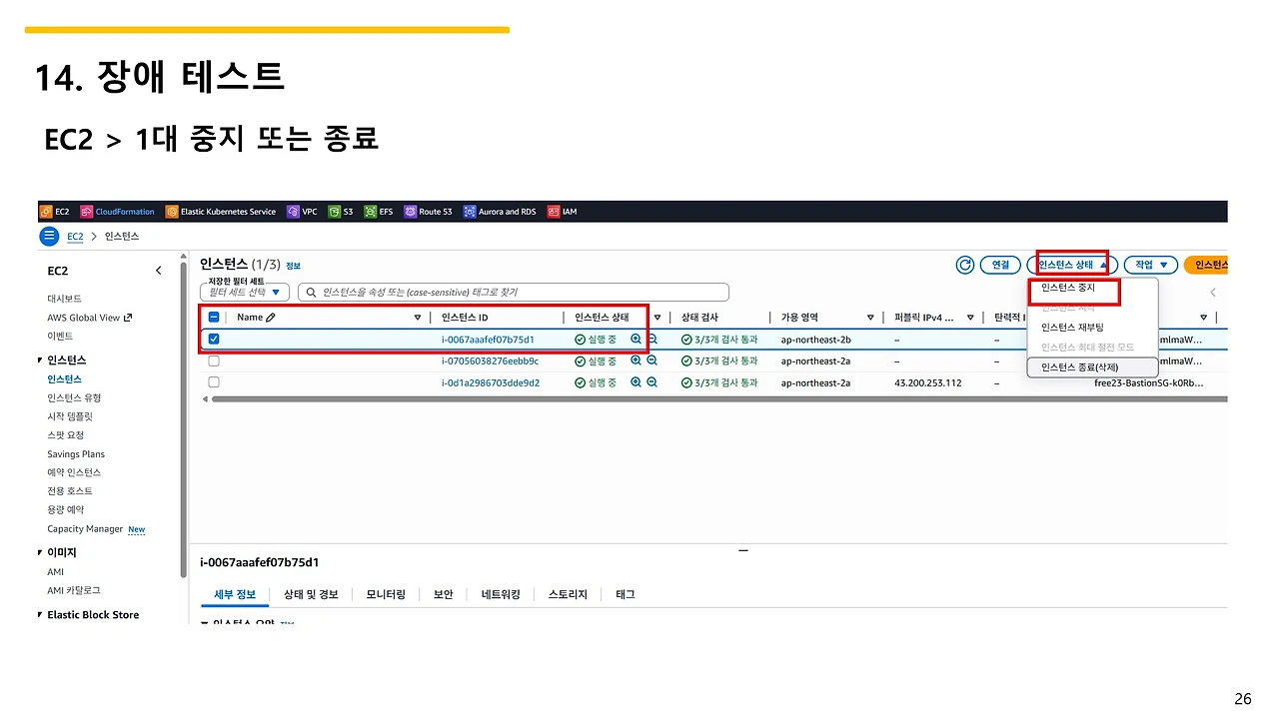The width and height of the screenshot is (1279, 719).
Task: Click the sidebar vertical scrollbar
Action: click(183, 419)
